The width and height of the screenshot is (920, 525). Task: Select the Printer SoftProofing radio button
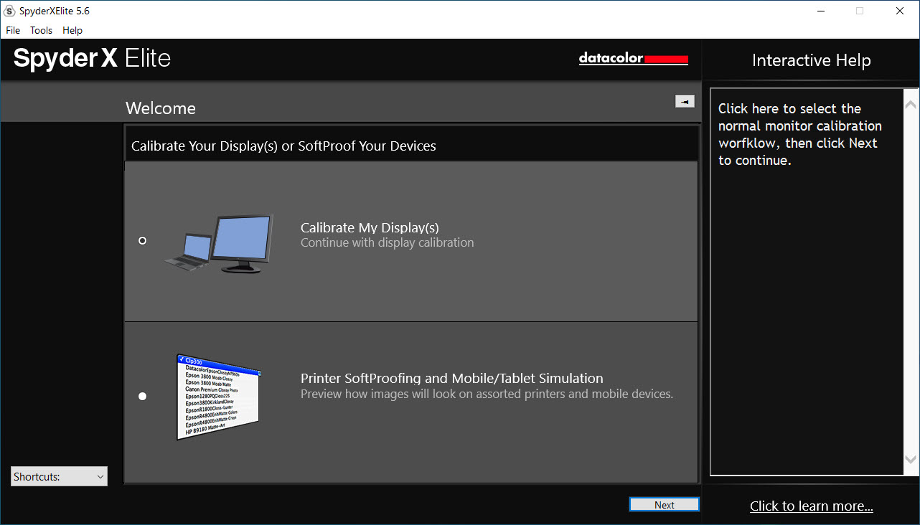pos(142,396)
